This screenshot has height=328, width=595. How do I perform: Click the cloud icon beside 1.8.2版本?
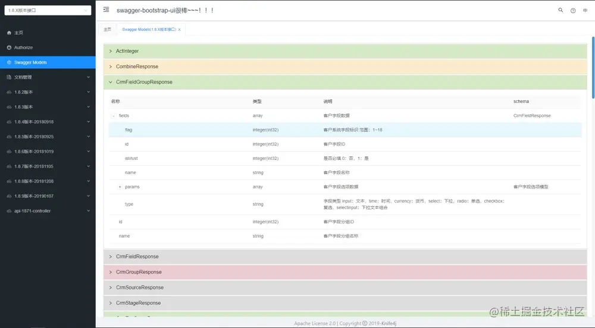click(x=9, y=92)
